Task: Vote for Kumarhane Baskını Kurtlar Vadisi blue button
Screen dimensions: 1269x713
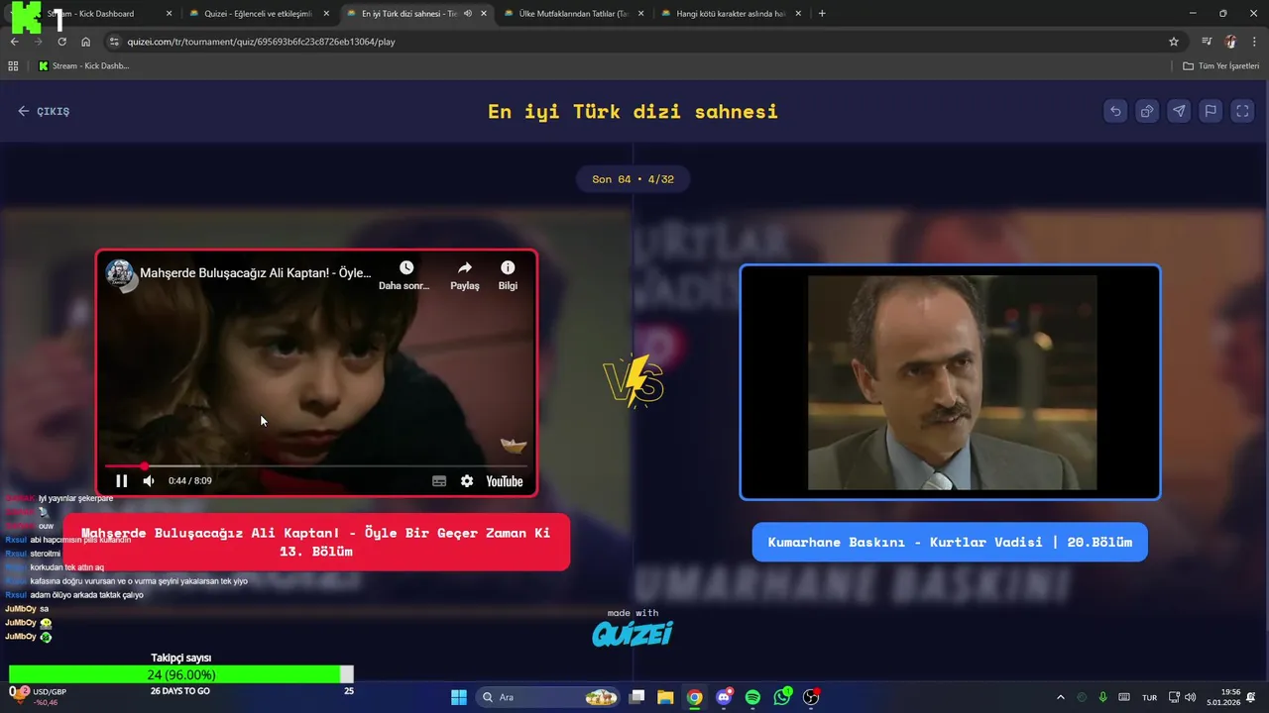Action: tap(950, 543)
